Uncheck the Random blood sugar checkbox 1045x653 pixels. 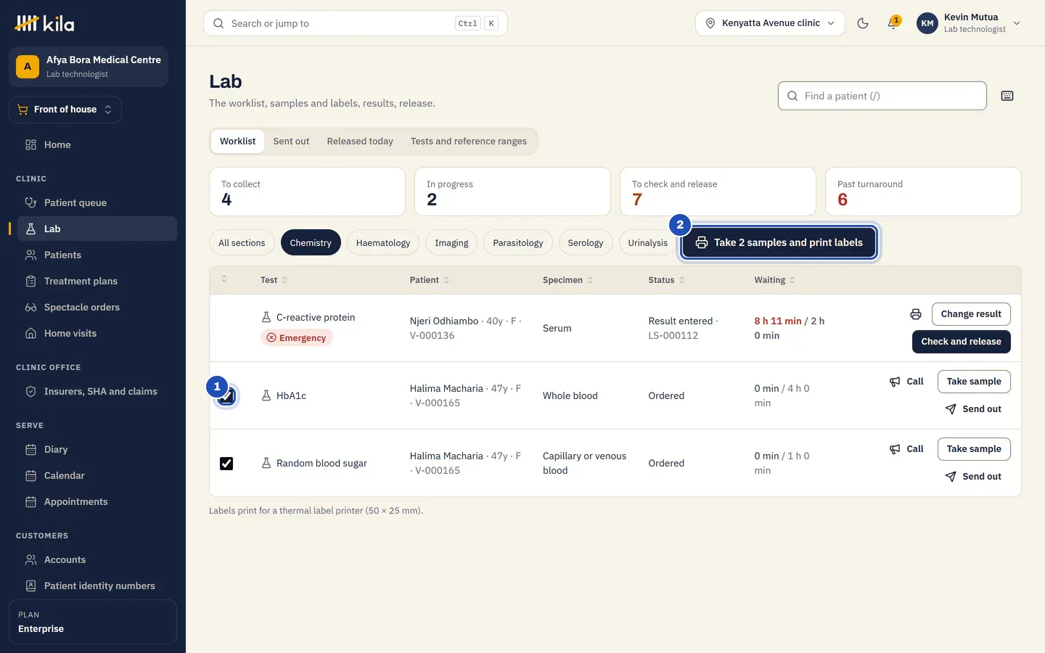pyautogui.click(x=226, y=463)
